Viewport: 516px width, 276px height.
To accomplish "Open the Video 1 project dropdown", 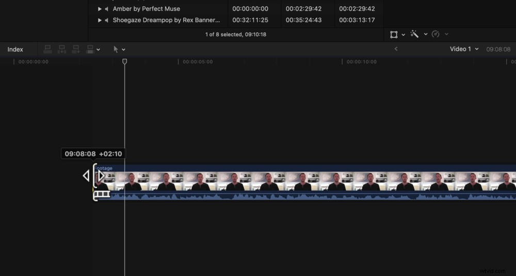I will [464, 49].
